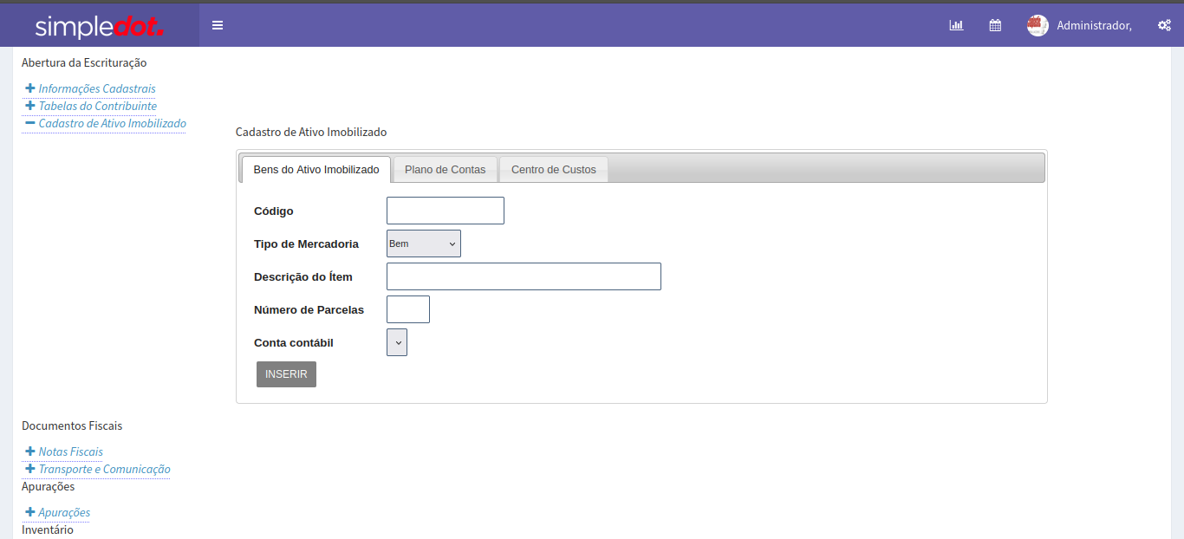Expand the Apurações plus icon
Screen dimensions: 1184x539
(30, 512)
